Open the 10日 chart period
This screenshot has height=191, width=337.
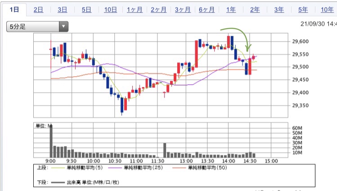click(111, 9)
